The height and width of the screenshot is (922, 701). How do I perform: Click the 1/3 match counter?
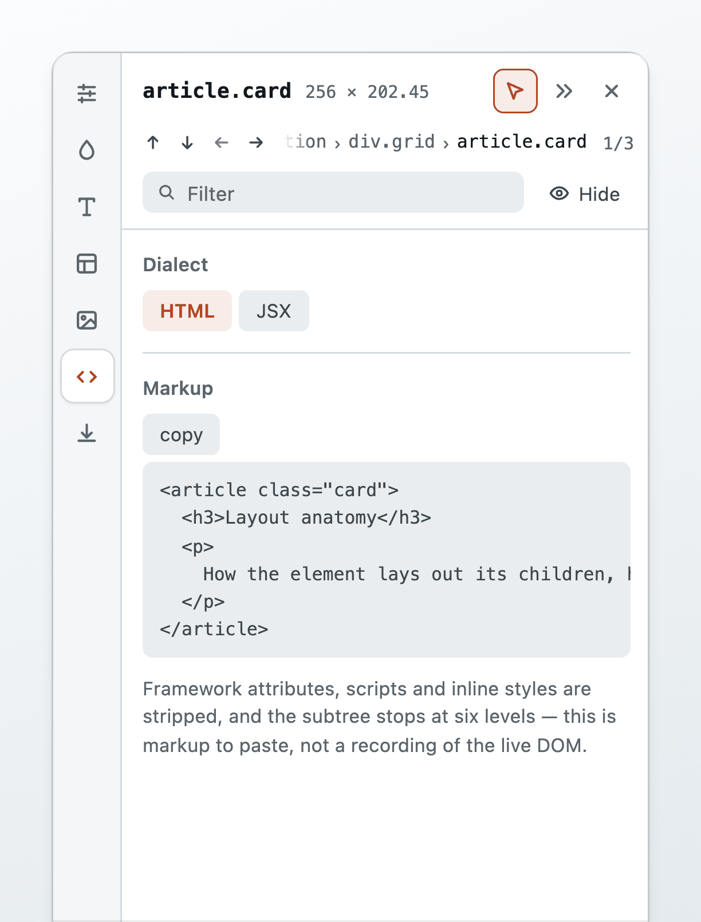619,143
